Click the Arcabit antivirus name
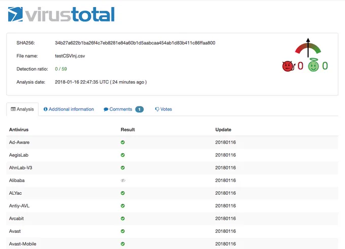 click(16, 219)
